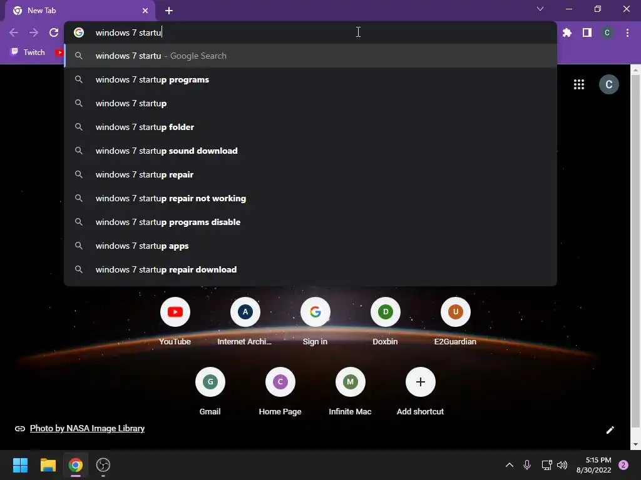Open the notification badge showing 2
Image resolution: width=641 pixels, height=480 pixels.
pos(623,465)
